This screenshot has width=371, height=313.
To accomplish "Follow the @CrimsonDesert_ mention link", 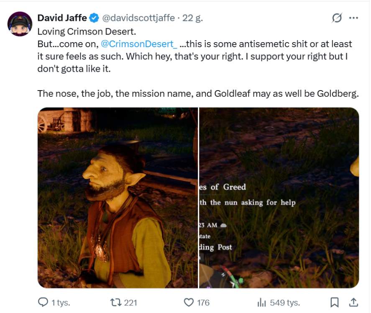I will [139, 44].
